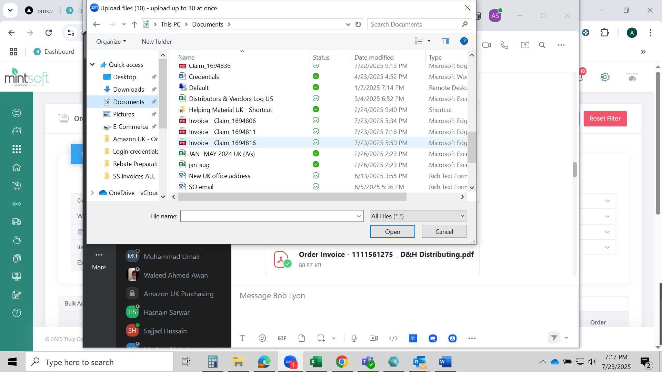
Task: Create a New folder
Action: tap(157, 41)
